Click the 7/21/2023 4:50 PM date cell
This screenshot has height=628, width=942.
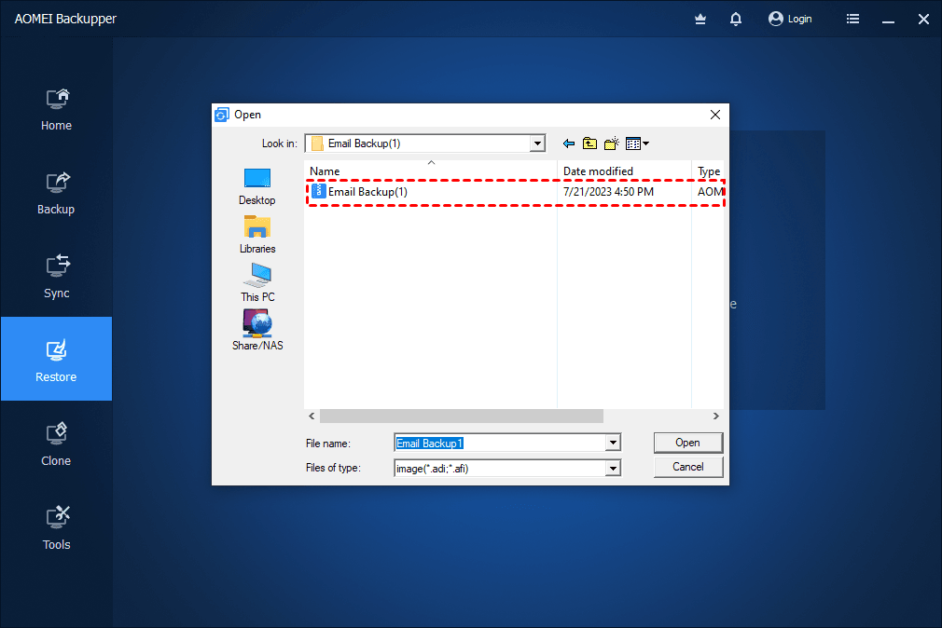pos(608,192)
